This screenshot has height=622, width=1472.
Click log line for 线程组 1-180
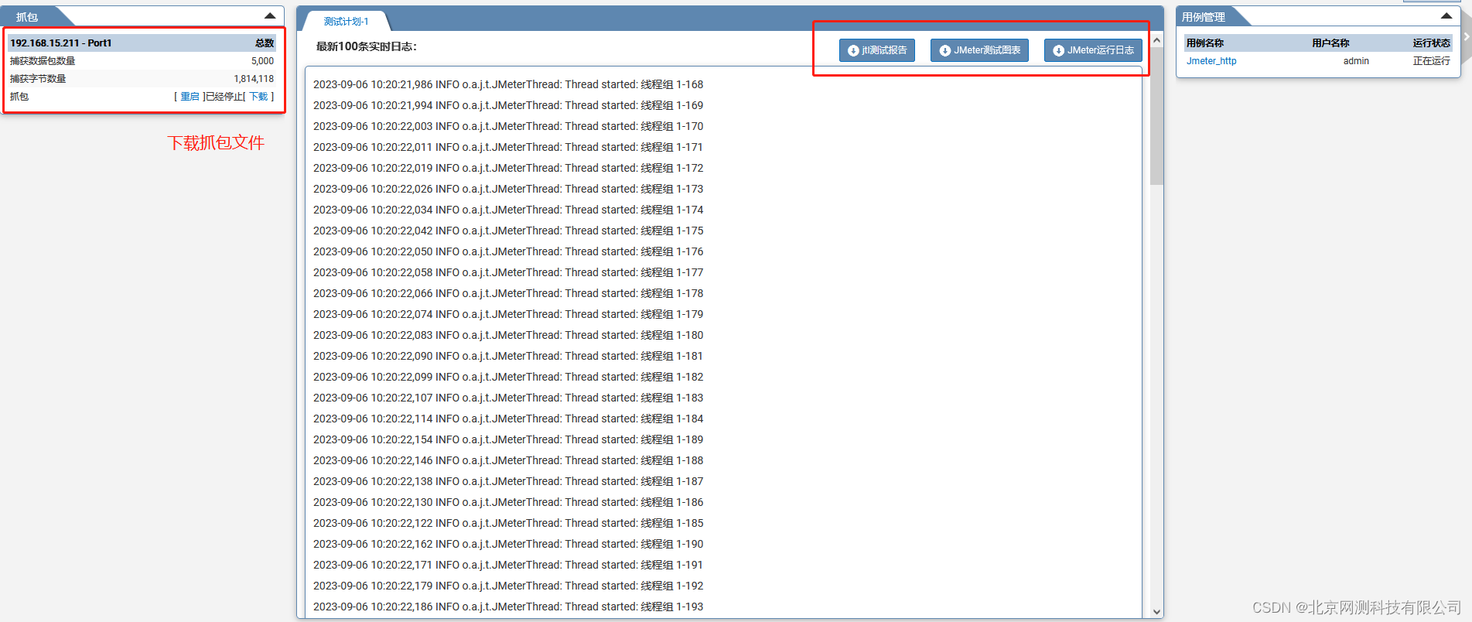[508, 335]
